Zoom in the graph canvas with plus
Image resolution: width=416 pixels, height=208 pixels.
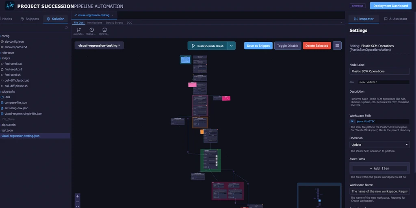point(78,196)
